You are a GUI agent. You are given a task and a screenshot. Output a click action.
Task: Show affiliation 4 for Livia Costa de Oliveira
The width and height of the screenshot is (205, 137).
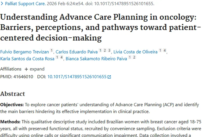pyautogui.click(x=165, y=51)
